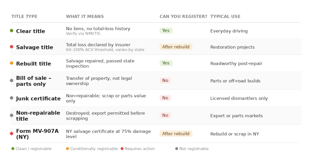Click the gray dot beside Junk certificate
This screenshot has width=312, height=156.
click(12, 98)
